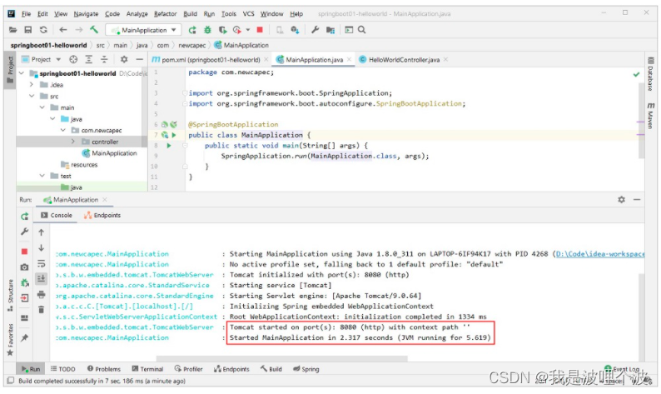661x394 pixels.
Task: Print console output with the printer icon
Action: click(41, 294)
